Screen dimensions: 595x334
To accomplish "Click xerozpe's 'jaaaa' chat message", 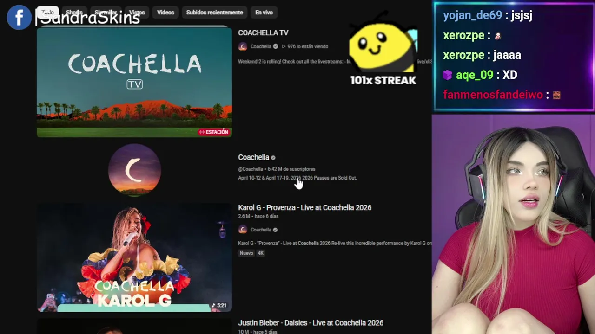I will (x=507, y=55).
